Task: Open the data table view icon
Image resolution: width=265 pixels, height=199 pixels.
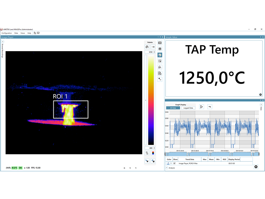Action: click(160, 49)
